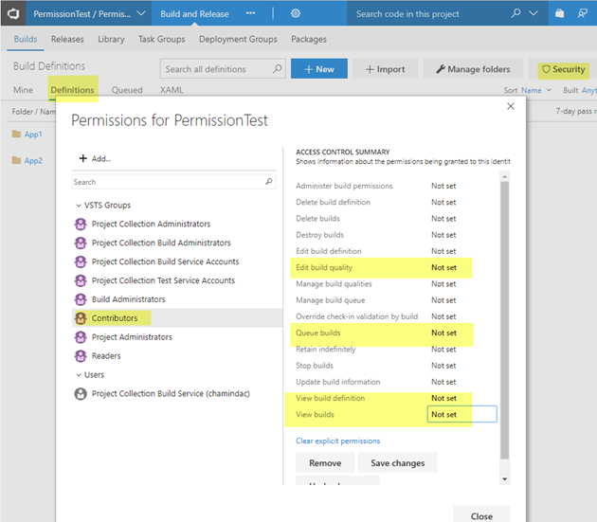Open the shopping bag marketplace icon

pos(559,13)
